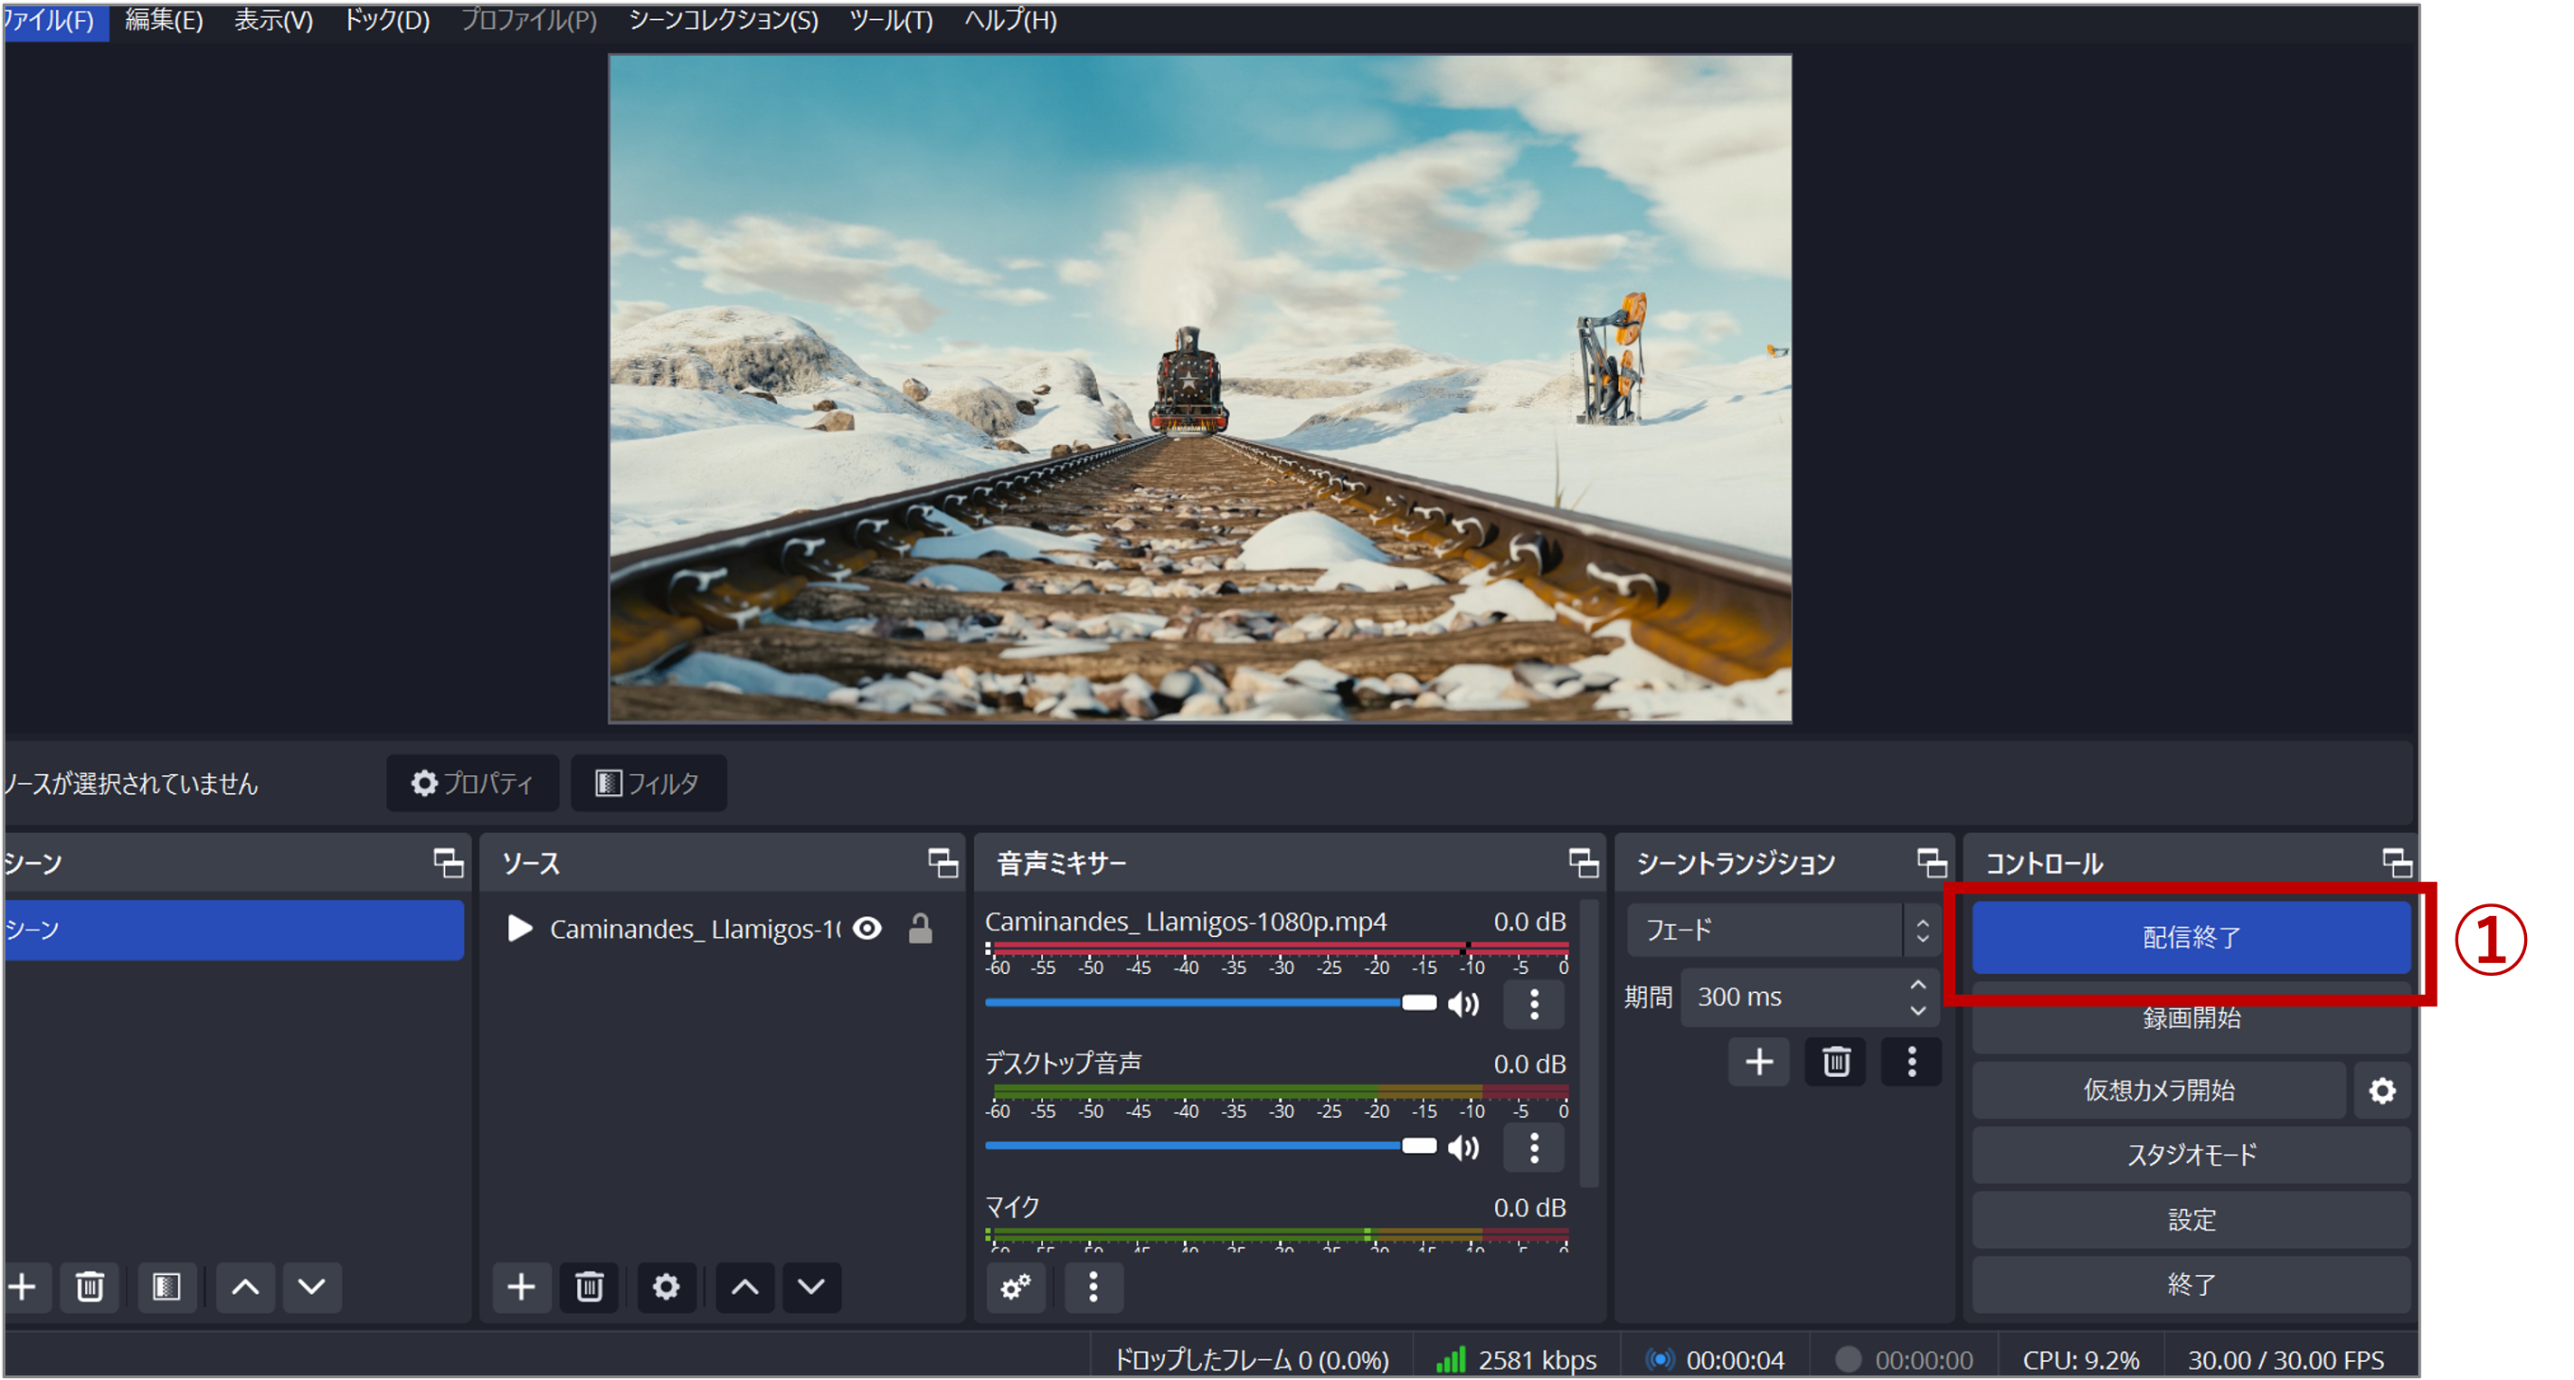Screen dimensions: 2574x1380
Task: Add a new transition with plus icon
Action: 1758,1062
